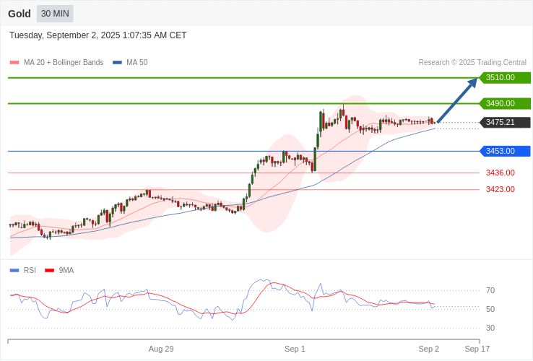533x361 pixels.
Task: Click the Research © 2025 Trading Central credit
Action: (x=472, y=63)
